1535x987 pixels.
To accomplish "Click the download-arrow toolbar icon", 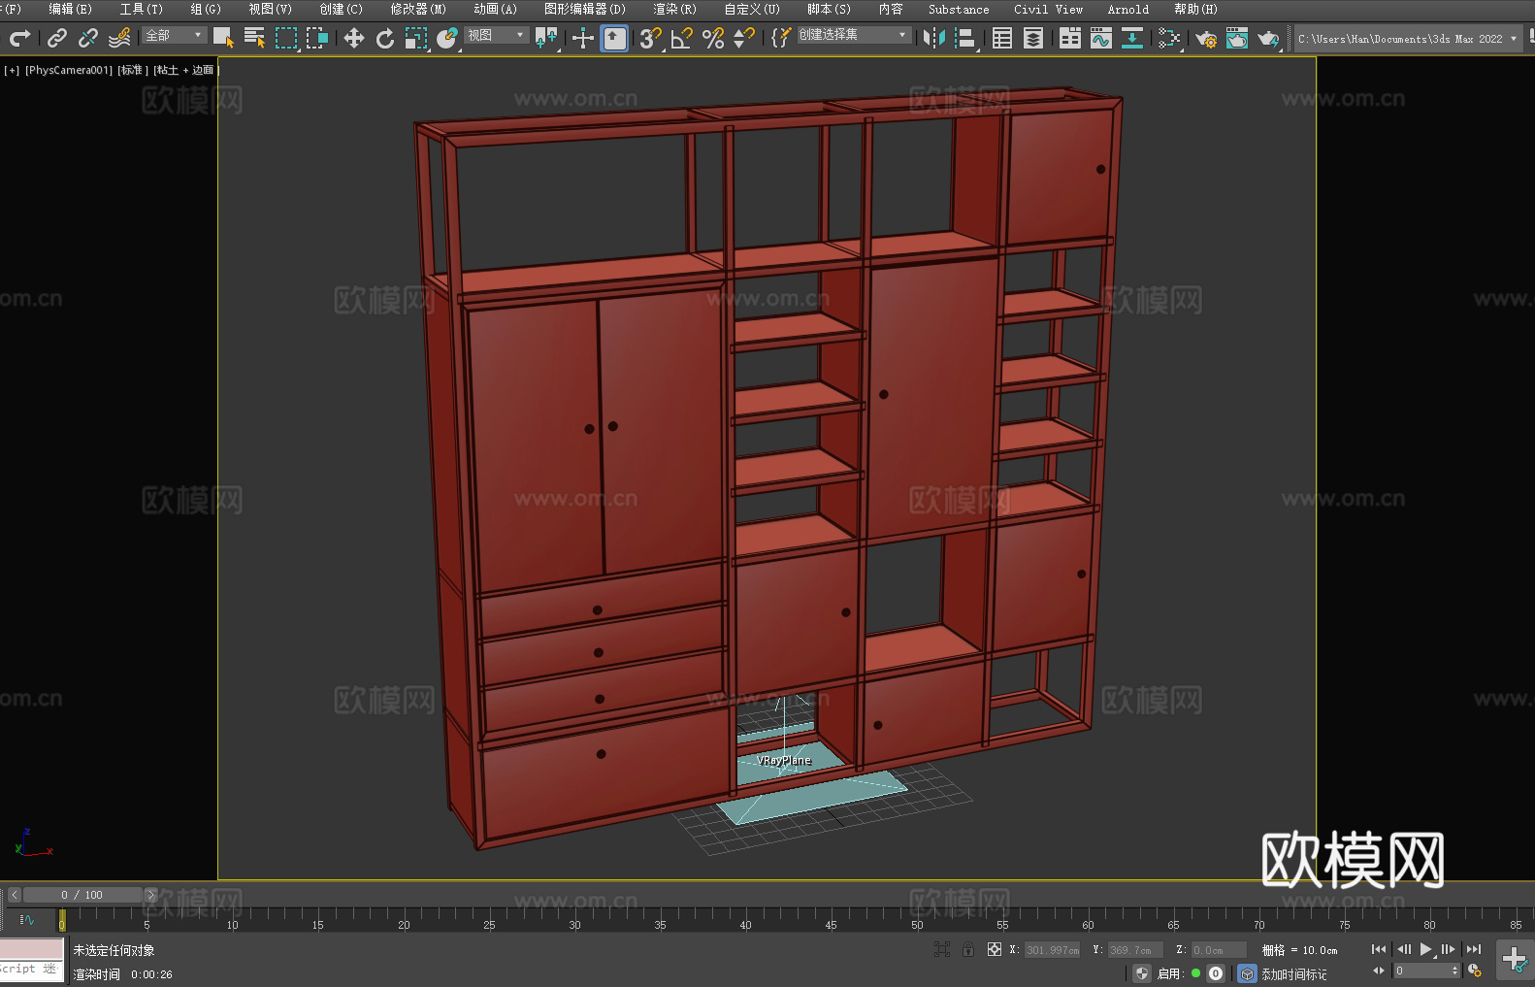I will pyautogui.click(x=1132, y=38).
